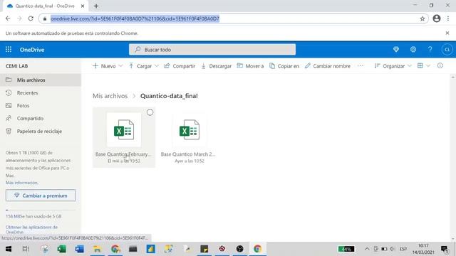The height and width of the screenshot is (256, 456).
Task: Open a new browser tab
Action: [96, 6]
